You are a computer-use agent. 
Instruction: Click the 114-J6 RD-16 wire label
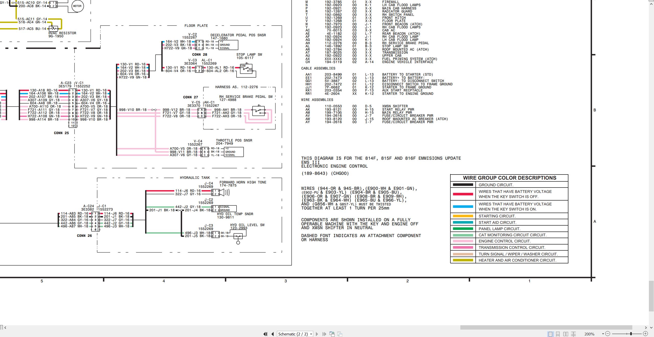pyautogui.click(x=188, y=191)
